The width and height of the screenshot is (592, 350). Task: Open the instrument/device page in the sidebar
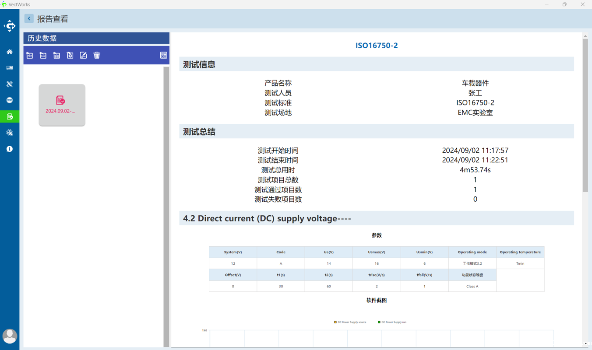tap(10, 68)
